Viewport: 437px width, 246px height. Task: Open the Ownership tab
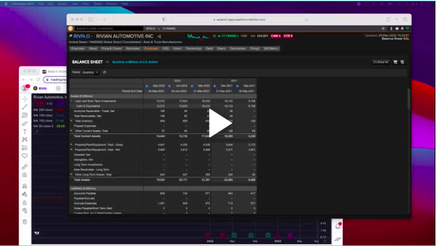(194, 48)
